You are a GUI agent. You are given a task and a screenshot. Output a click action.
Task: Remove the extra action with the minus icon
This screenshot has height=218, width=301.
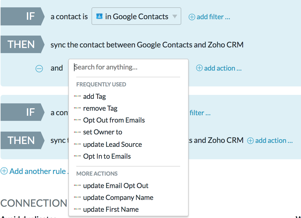[39, 69]
